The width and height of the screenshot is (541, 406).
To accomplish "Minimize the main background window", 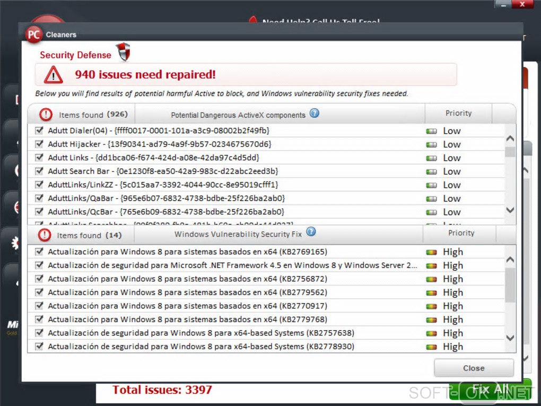I will tap(503, 4).
